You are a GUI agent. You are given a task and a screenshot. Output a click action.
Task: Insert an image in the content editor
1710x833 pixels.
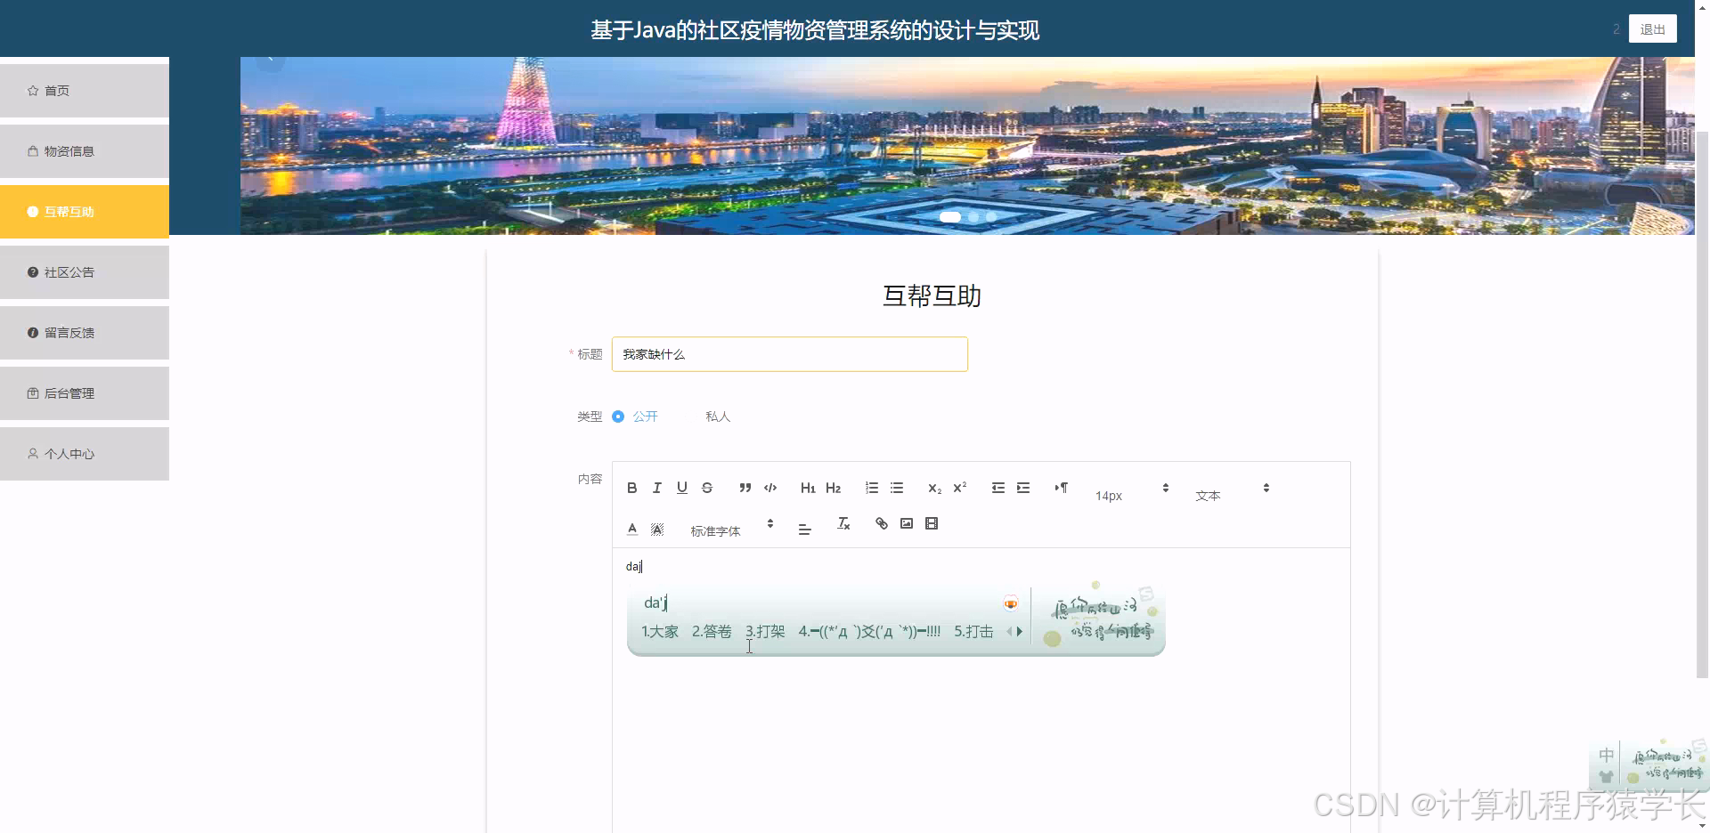(x=906, y=523)
